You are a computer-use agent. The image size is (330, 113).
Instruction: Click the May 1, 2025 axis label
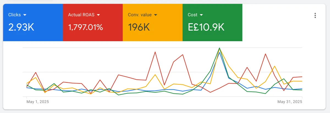pos(37,102)
